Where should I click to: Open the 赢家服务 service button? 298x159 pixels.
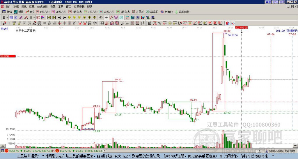(182, 12)
